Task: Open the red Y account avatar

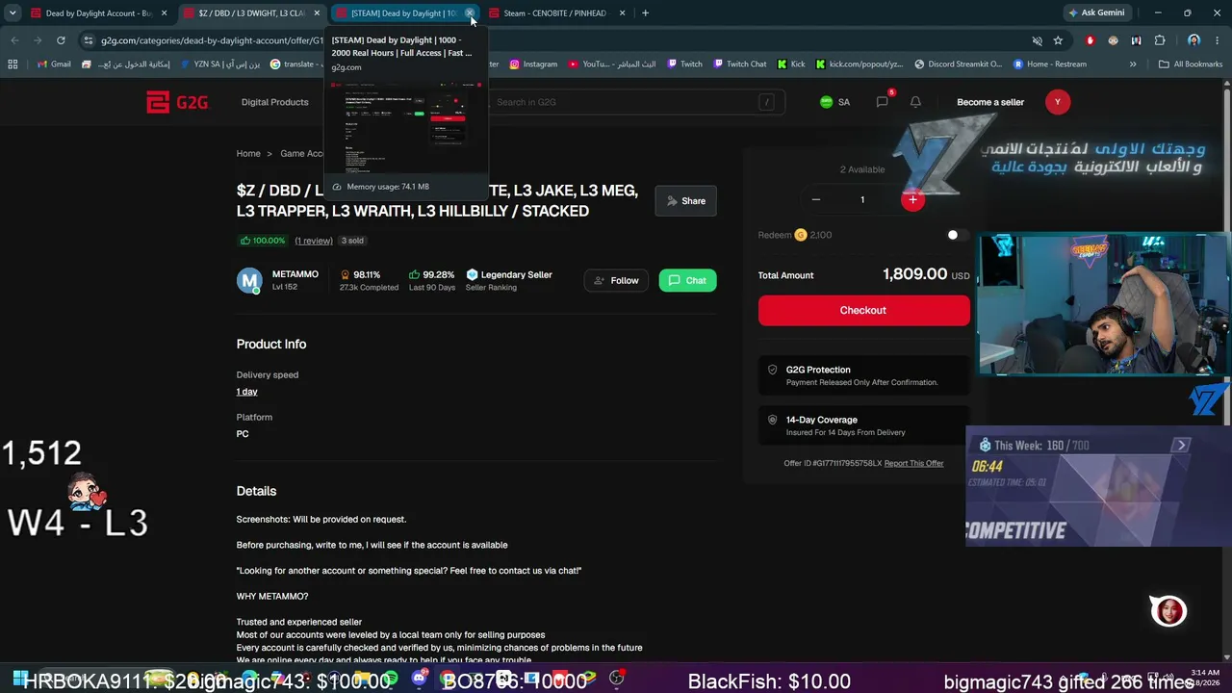Action: (1057, 102)
